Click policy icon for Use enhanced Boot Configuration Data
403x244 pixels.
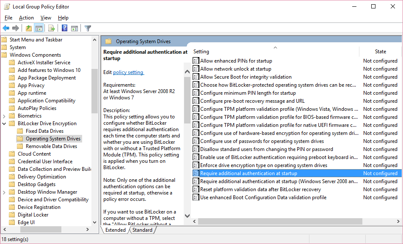coord(196,197)
